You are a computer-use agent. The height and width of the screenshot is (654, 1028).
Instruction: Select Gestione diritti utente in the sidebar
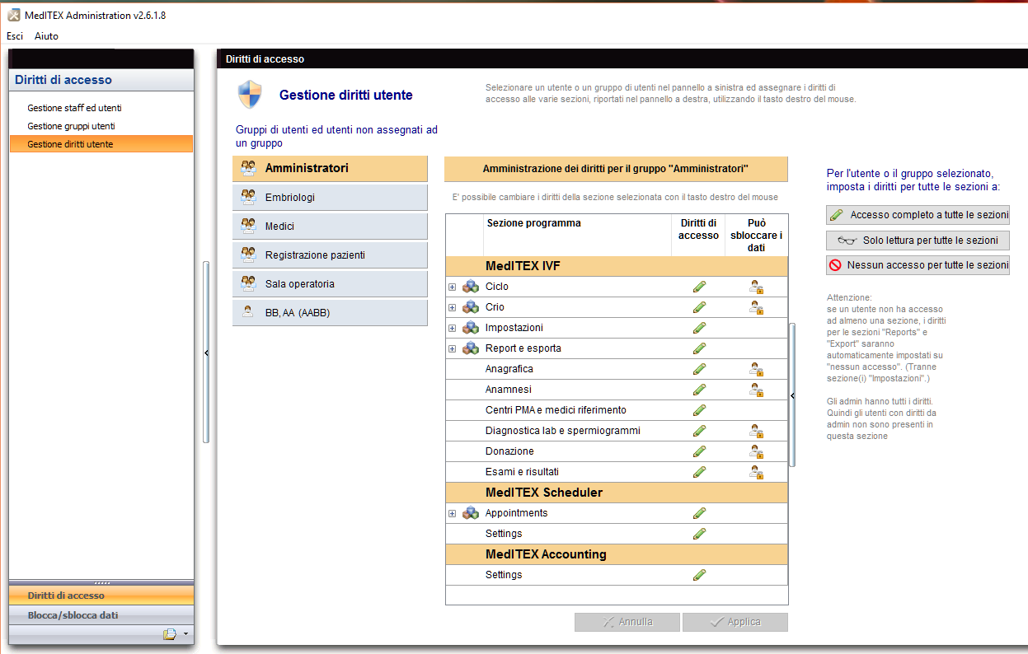(101, 144)
